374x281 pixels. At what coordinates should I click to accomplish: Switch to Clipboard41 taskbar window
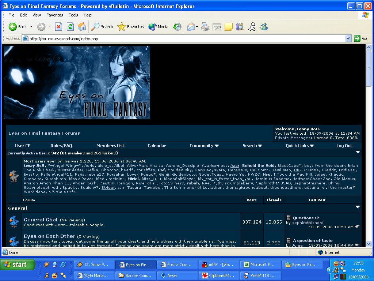219,276
